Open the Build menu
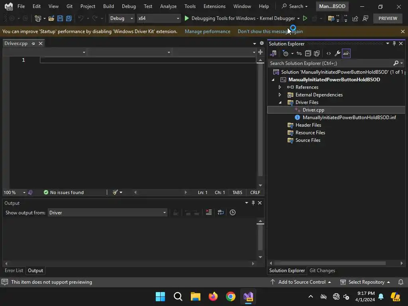The image size is (408, 306). point(108,6)
